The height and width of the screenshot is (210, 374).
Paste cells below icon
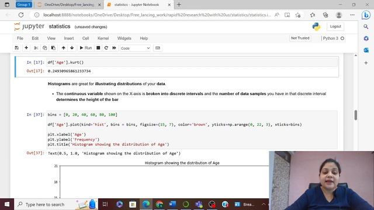pyautogui.click(x=53, y=48)
